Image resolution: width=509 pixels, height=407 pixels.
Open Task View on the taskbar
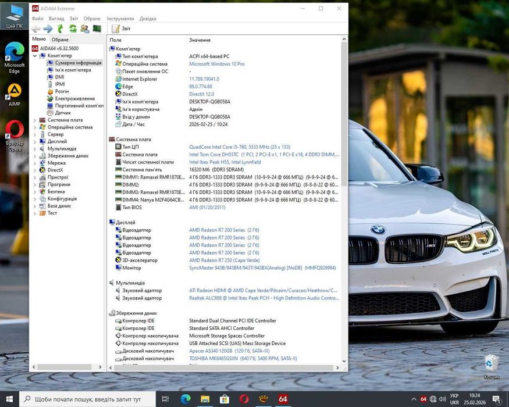click(165, 399)
